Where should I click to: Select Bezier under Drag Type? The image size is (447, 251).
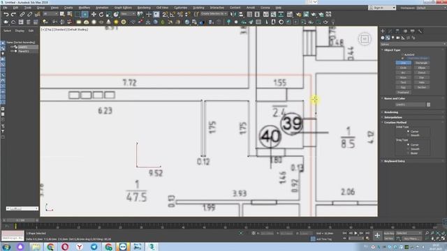pyautogui.click(x=408, y=153)
